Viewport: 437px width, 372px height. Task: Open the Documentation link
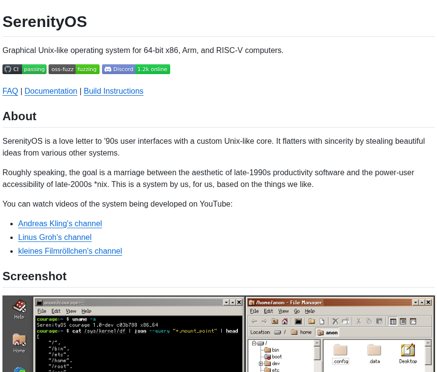(x=51, y=91)
